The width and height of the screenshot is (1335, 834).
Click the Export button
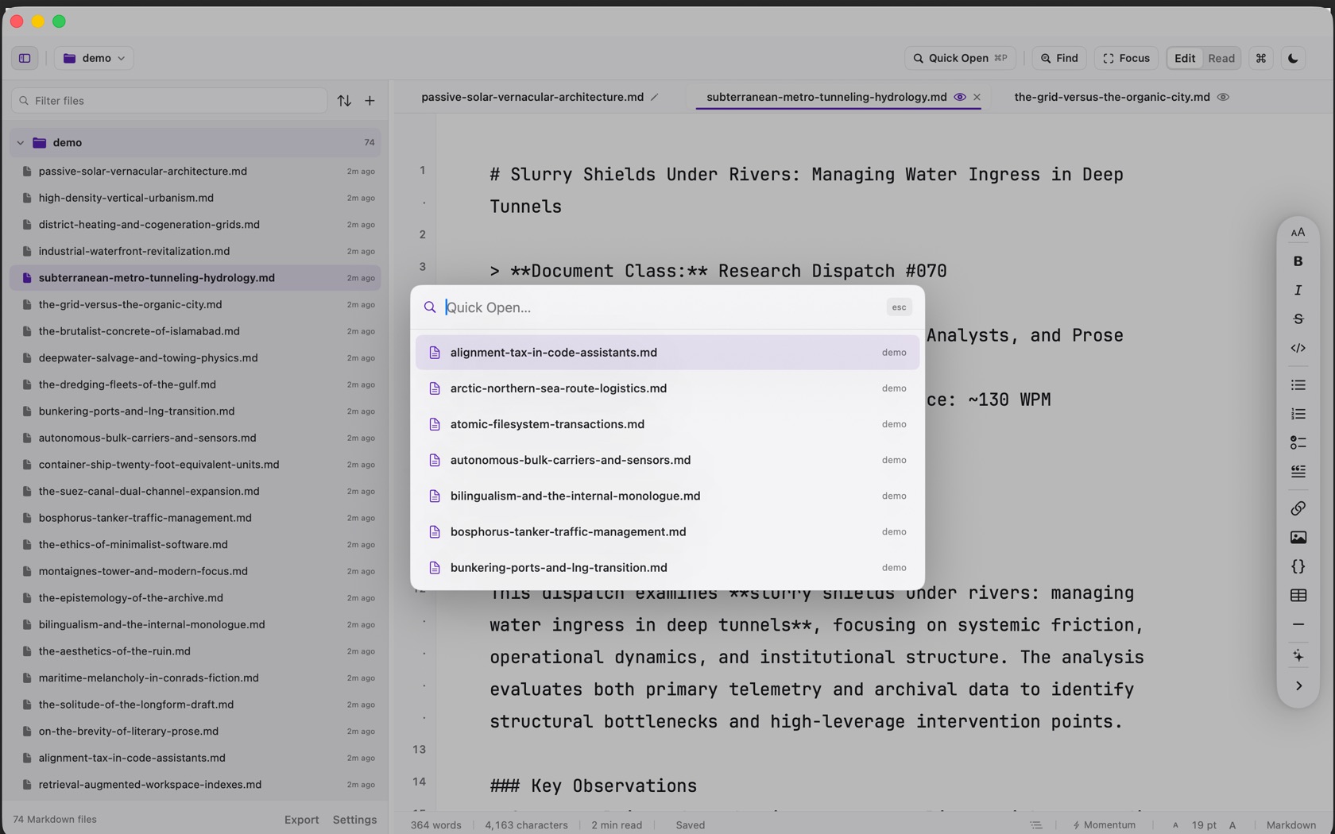(x=301, y=820)
